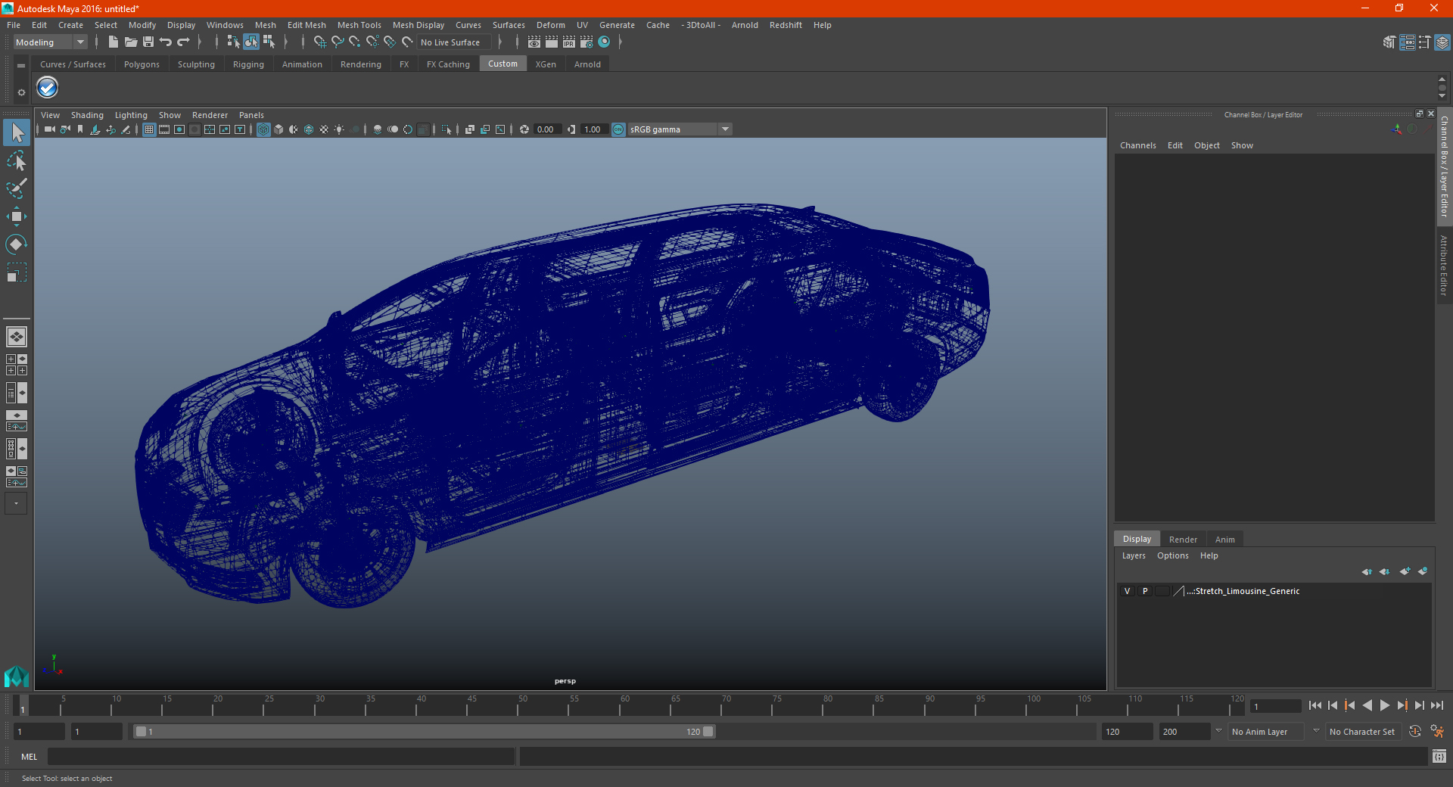Choose the Paint Selection tool
The height and width of the screenshot is (787, 1453).
[17, 188]
